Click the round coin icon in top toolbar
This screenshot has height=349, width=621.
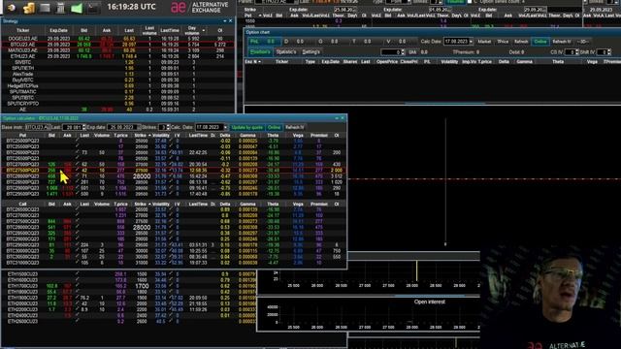[x=12, y=8]
